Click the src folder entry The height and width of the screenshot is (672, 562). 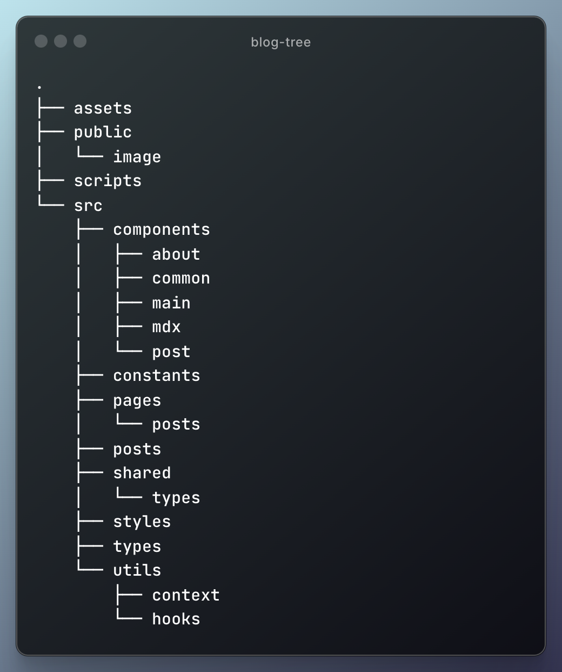[88, 206]
